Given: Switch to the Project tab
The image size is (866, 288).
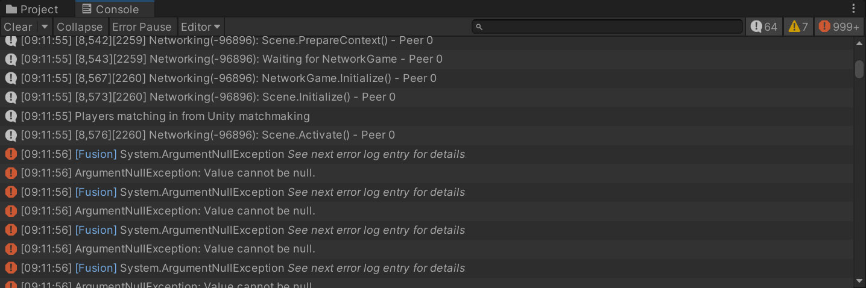Looking at the screenshot, I should 33,9.
